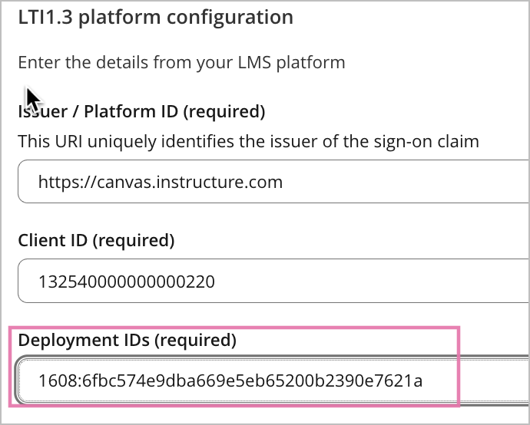The width and height of the screenshot is (530, 425).
Task: Click 'LMS' in the instructions line
Action: point(254,62)
